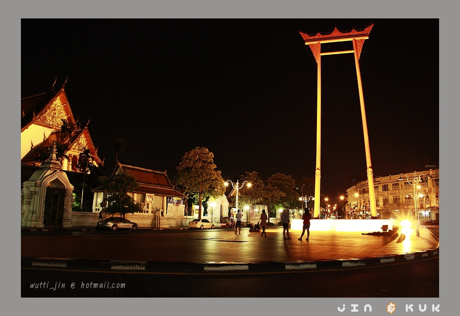This screenshot has width=460, height=316.
Task: Click the person wearing the red shirt
Action: point(306,224)
